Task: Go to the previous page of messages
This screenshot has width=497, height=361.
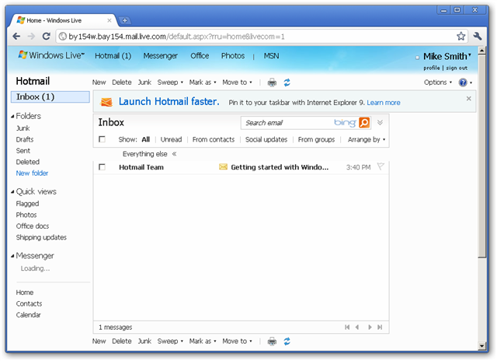Action: click(x=357, y=327)
